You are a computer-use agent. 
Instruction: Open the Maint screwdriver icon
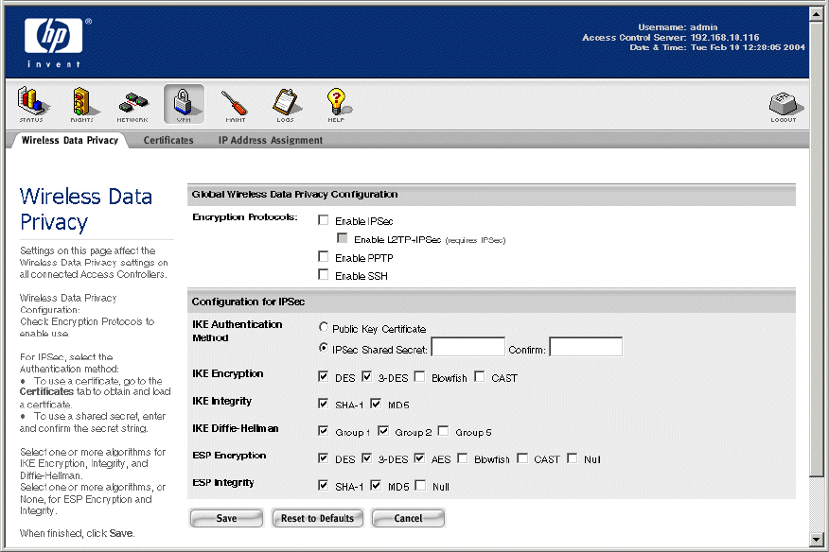(x=235, y=105)
